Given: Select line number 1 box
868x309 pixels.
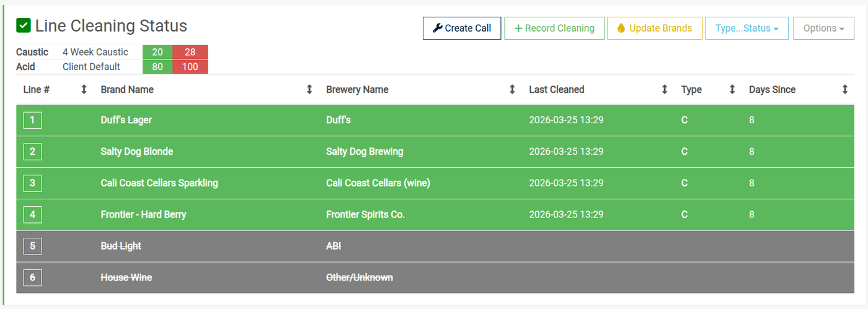Looking at the screenshot, I should pos(32,120).
